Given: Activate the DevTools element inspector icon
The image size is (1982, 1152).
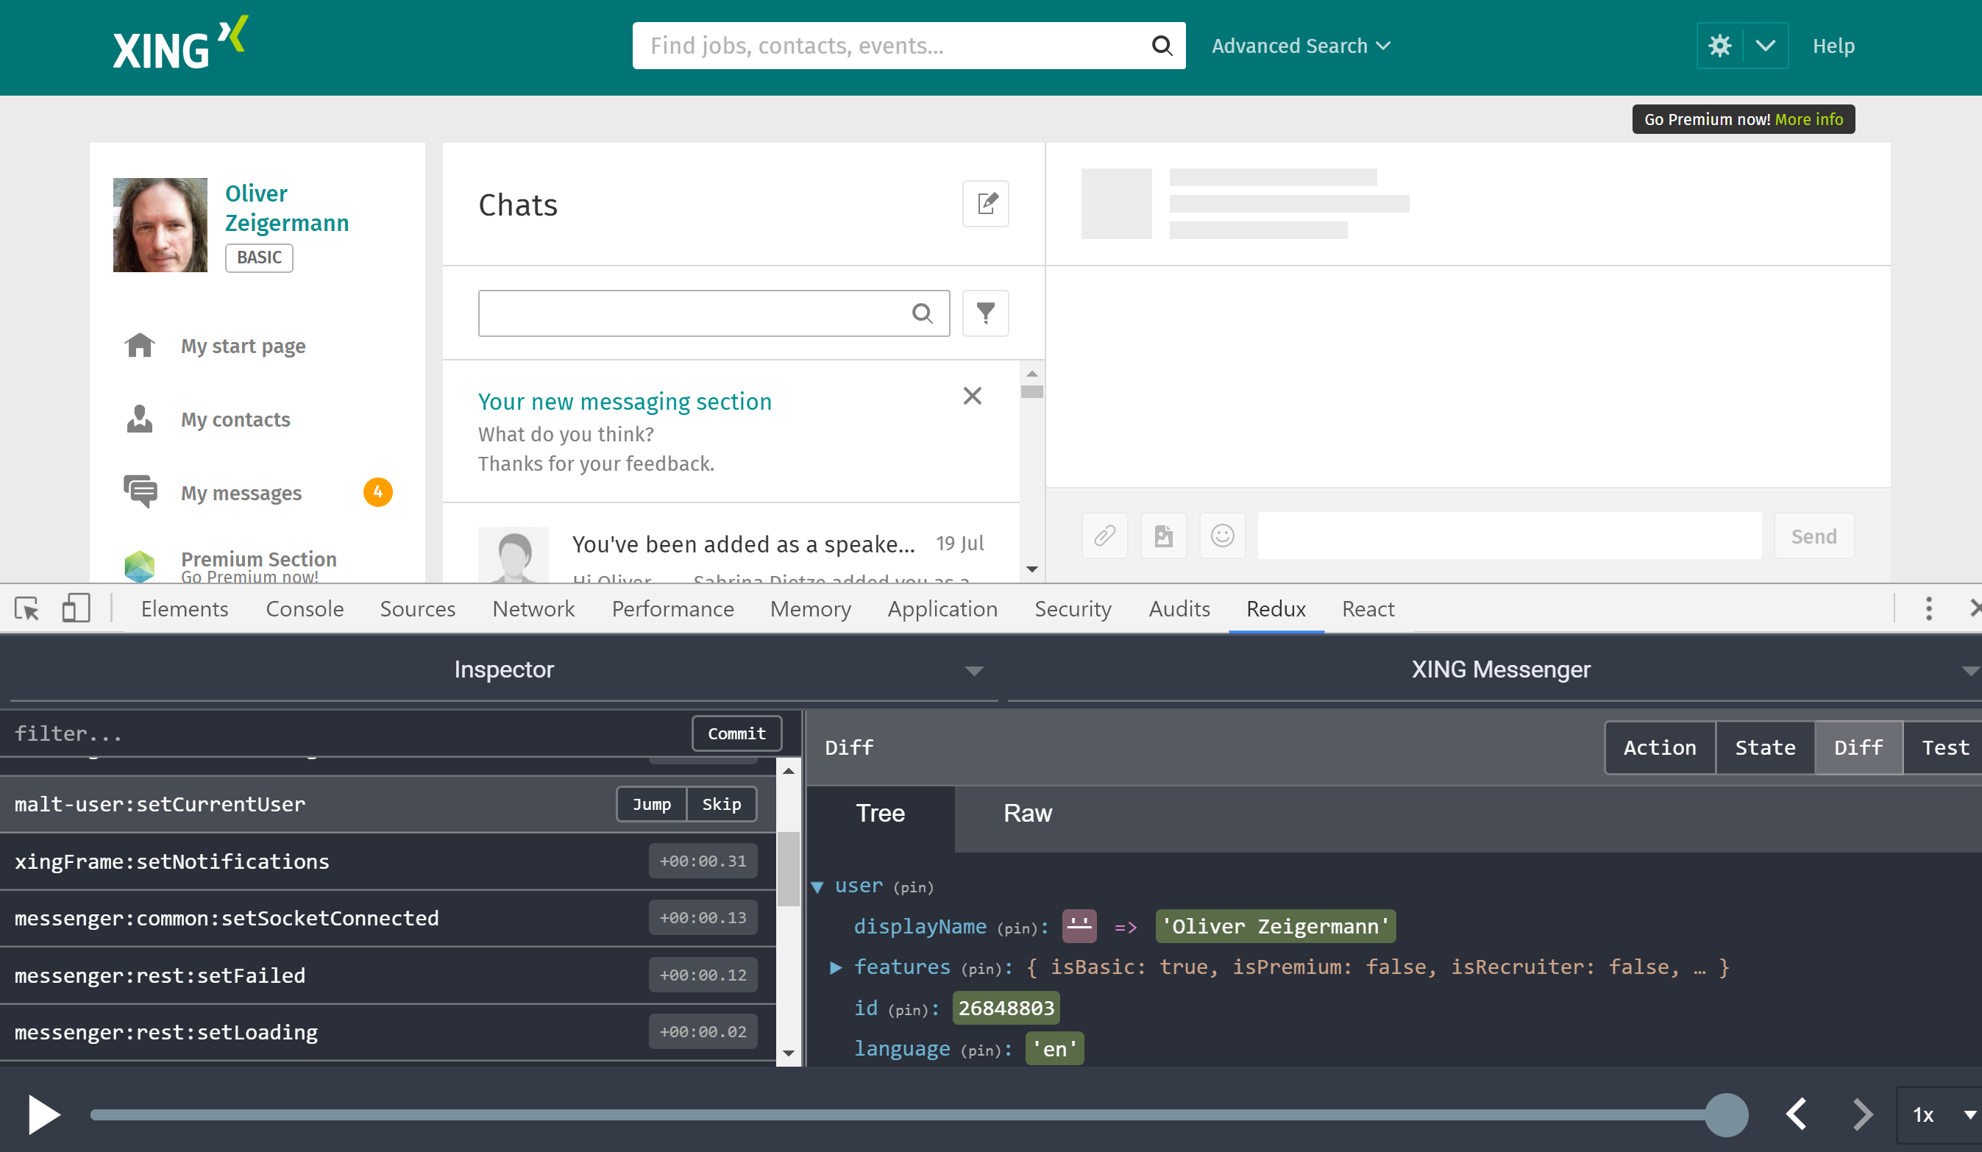Looking at the screenshot, I should [27, 608].
